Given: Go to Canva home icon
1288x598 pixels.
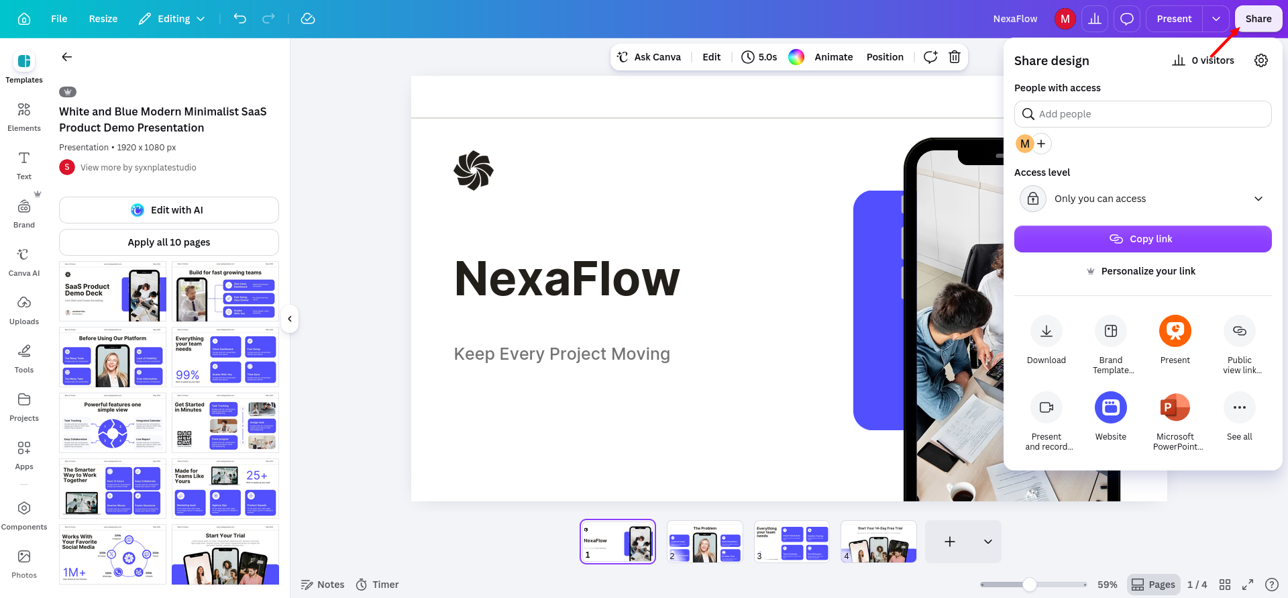Looking at the screenshot, I should (24, 19).
